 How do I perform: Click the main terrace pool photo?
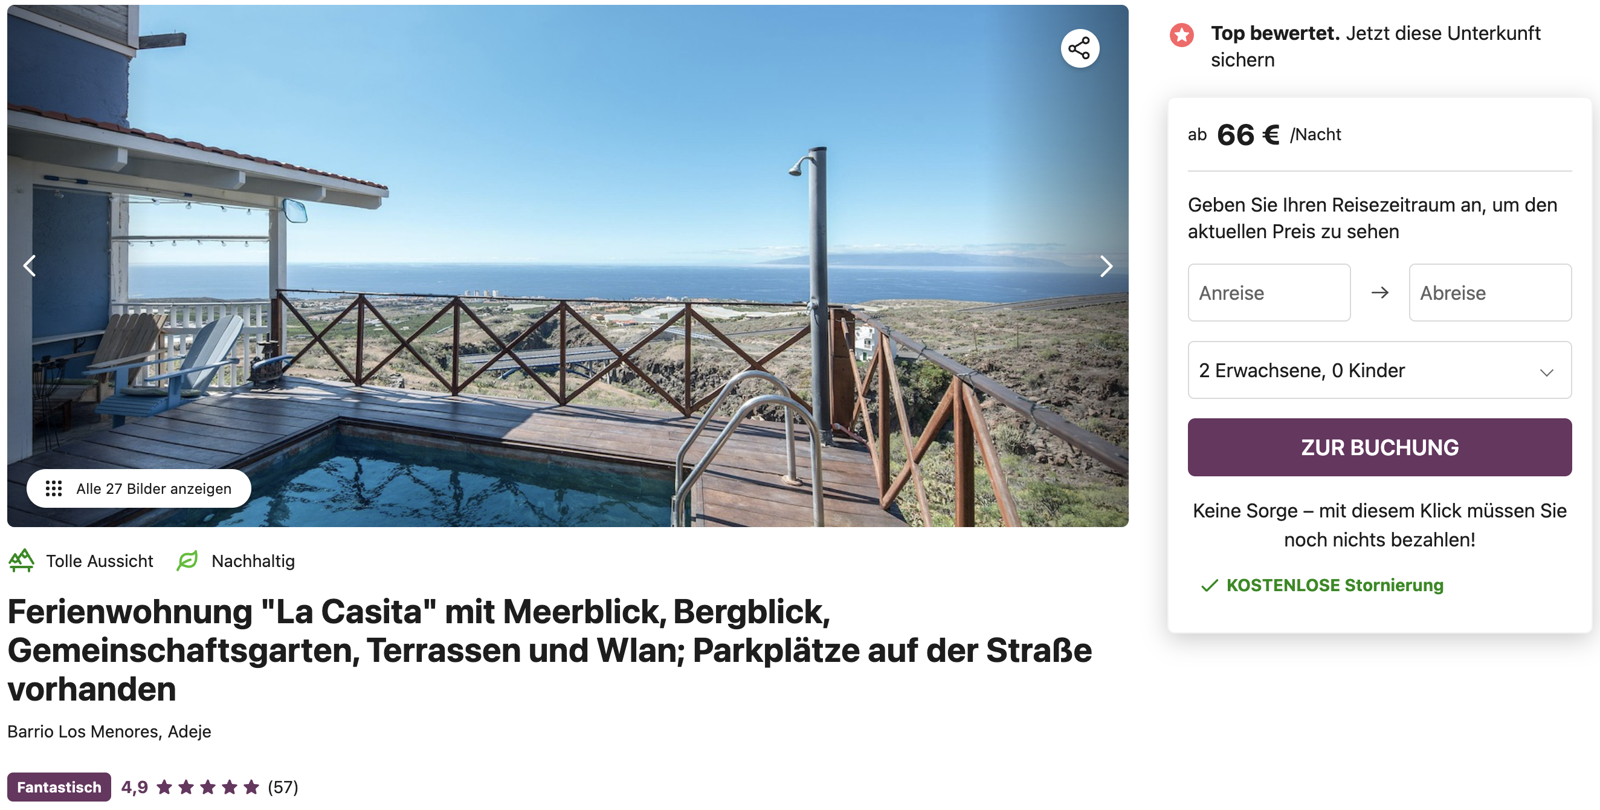tap(568, 266)
